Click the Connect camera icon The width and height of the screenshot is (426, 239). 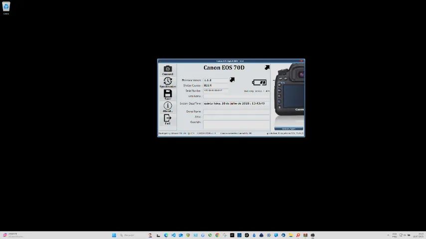point(168,69)
